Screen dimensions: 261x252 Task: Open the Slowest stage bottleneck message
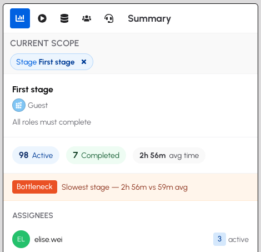point(124,187)
